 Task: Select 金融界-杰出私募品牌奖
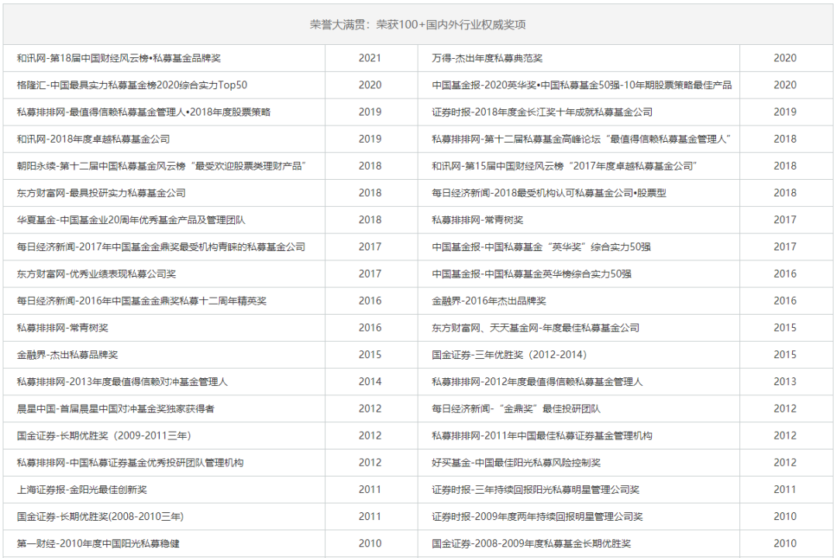67,354
